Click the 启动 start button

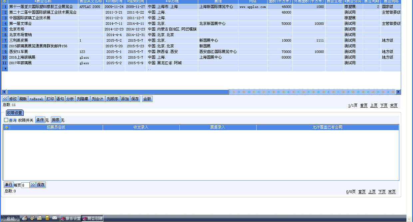point(10,219)
